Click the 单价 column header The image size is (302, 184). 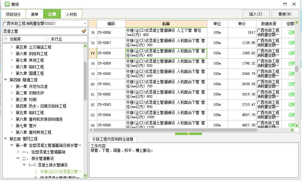[242, 24]
